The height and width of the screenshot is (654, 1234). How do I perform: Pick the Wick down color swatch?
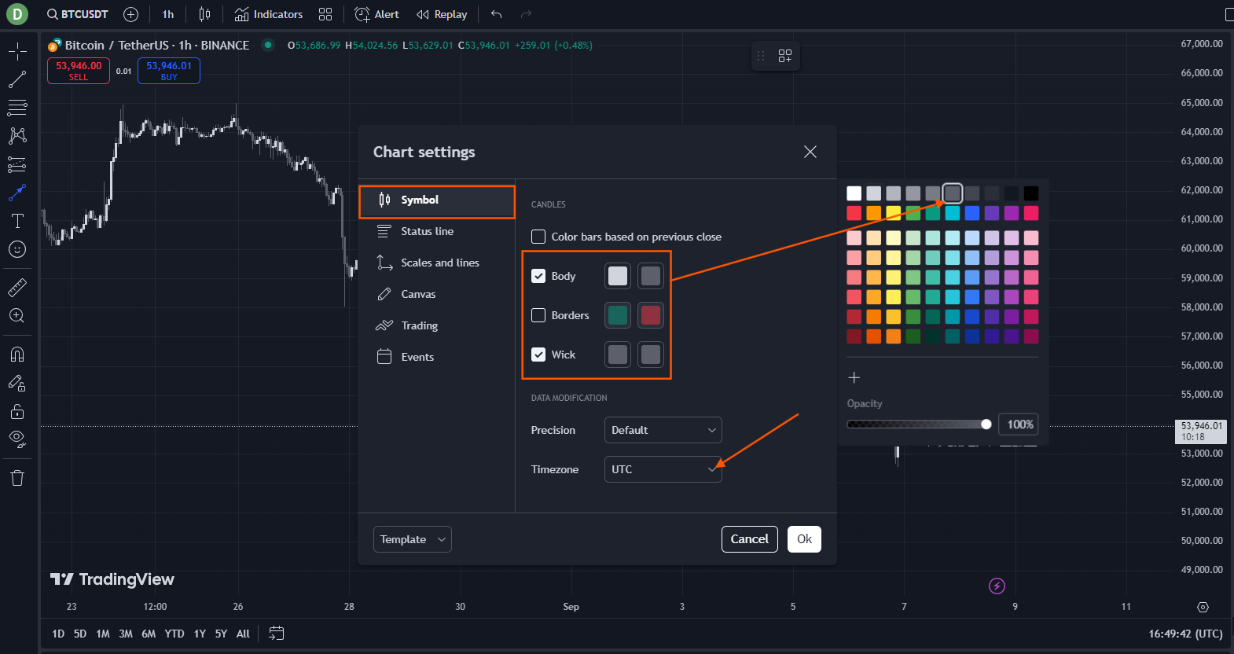(651, 355)
